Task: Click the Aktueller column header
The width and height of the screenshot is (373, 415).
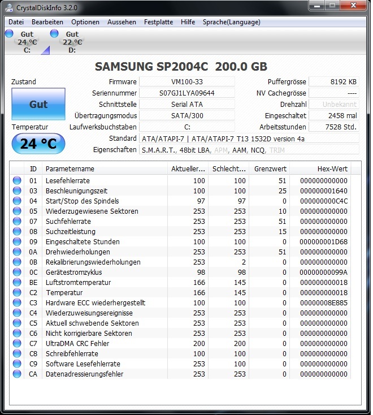Action: [x=188, y=169]
